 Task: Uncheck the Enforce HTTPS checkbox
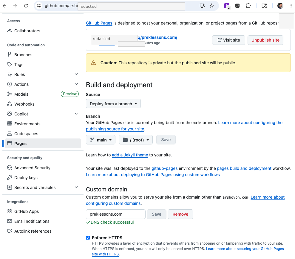click(x=88, y=237)
